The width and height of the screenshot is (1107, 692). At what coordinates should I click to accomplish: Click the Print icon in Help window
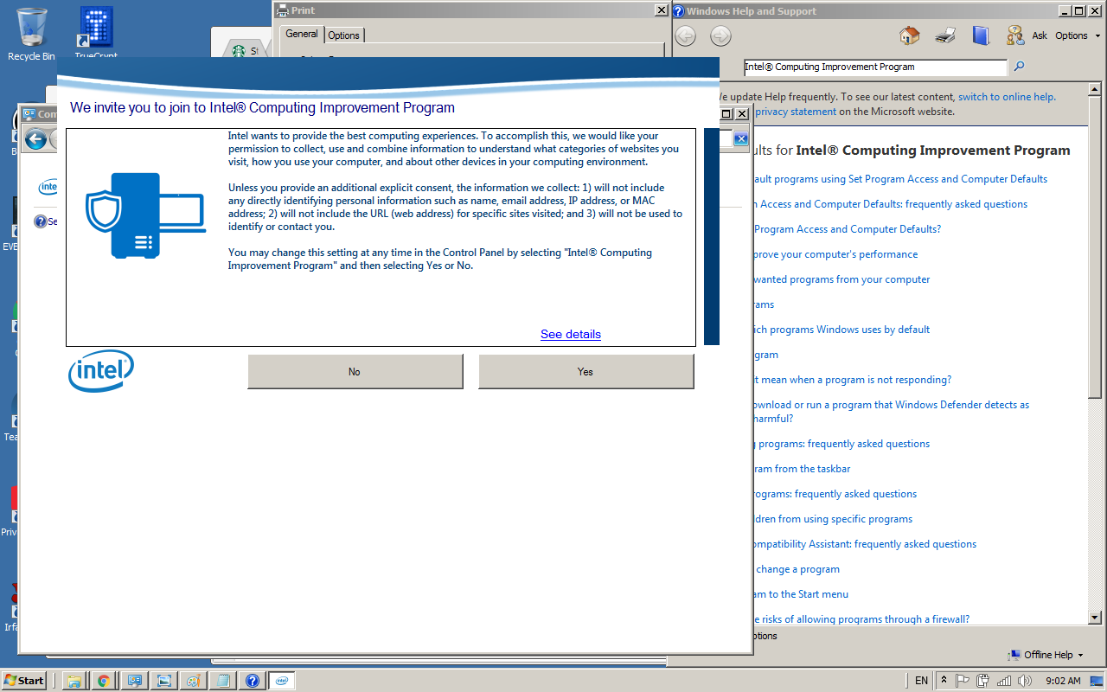(x=945, y=35)
